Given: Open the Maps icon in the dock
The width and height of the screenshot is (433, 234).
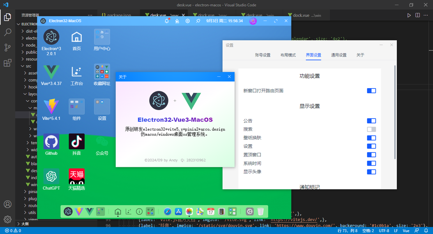Looking at the screenshot, I should (x=200, y=212).
